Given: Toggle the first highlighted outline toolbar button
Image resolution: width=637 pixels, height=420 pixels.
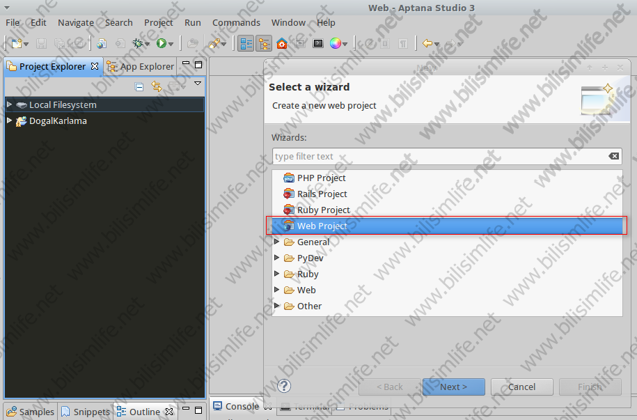Looking at the screenshot, I should (x=246, y=43).
